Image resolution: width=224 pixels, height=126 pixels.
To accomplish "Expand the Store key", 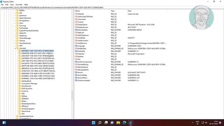I will [15, 23].
